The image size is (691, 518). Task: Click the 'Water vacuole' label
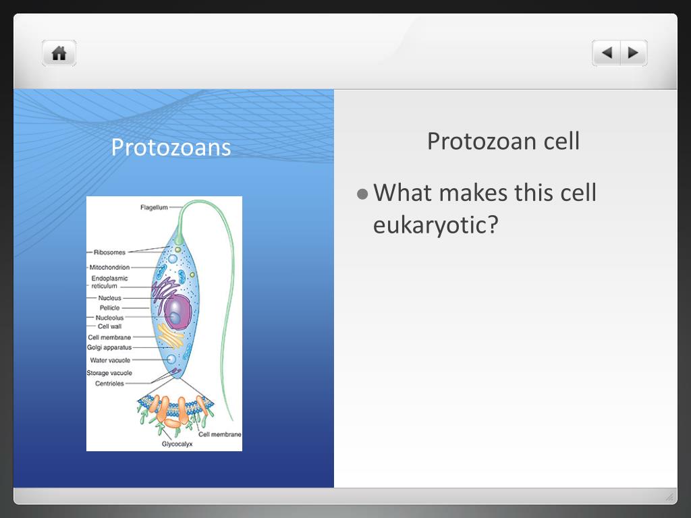pyautogui.click(x=110, y=360)
